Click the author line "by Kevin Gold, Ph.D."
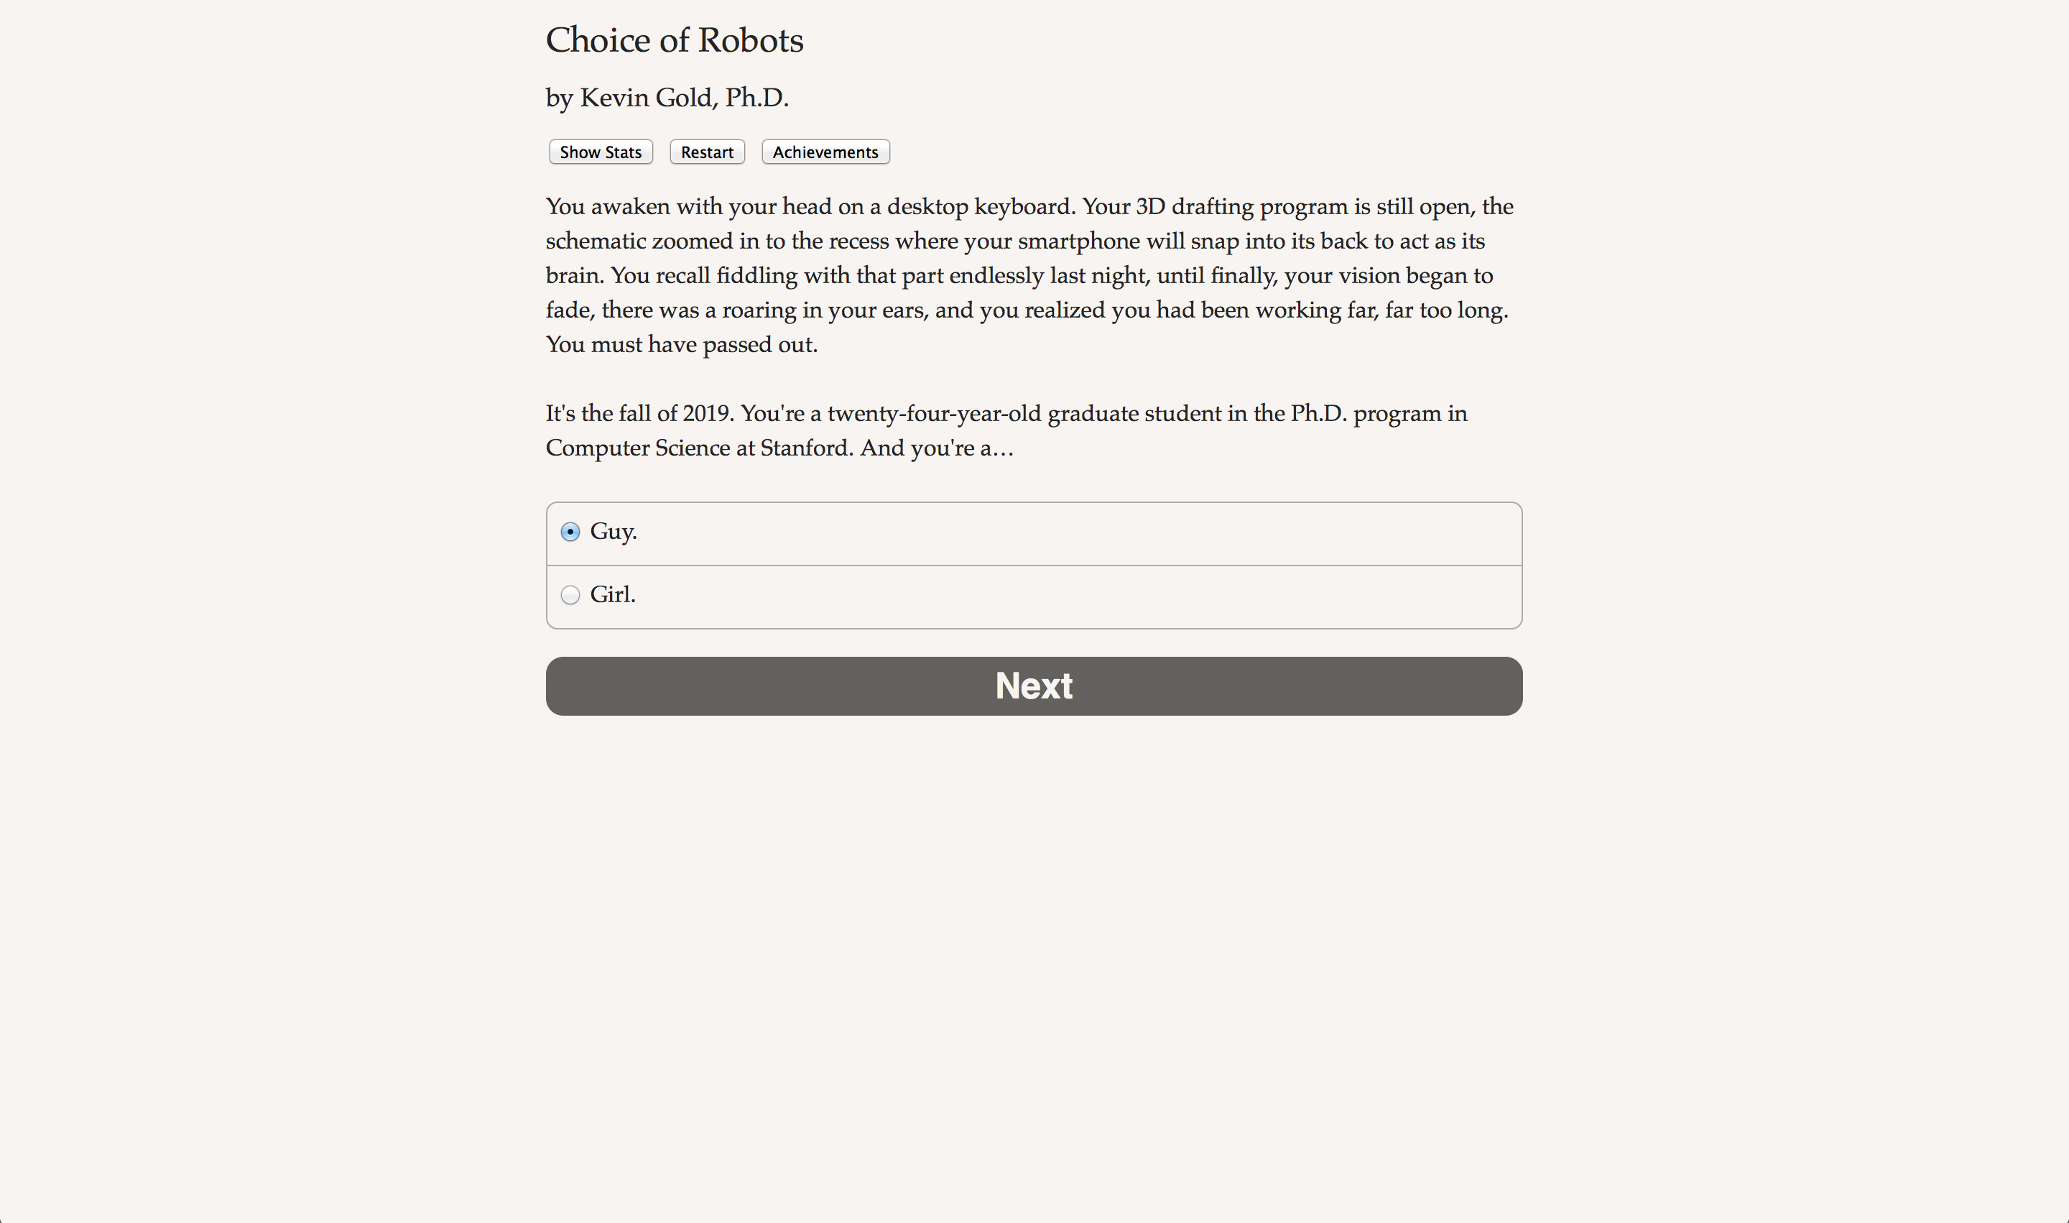The width and height of the screenshot is (2069, 1223). pyautogui.click(x=667, y=98)
